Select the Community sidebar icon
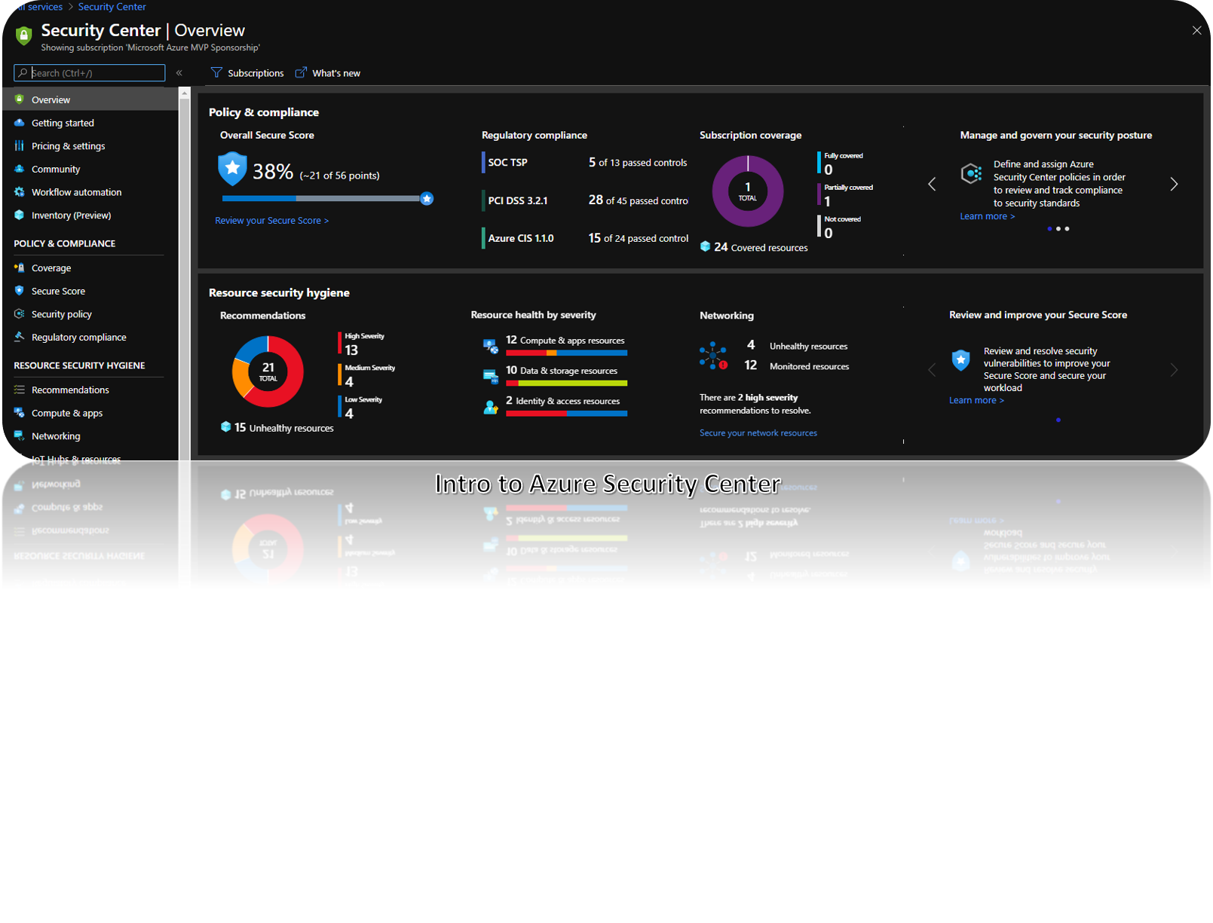 pyautogui.click(x=18, y=169)
